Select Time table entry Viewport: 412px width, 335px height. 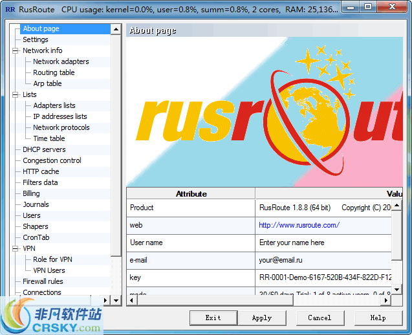click(49, 138)
